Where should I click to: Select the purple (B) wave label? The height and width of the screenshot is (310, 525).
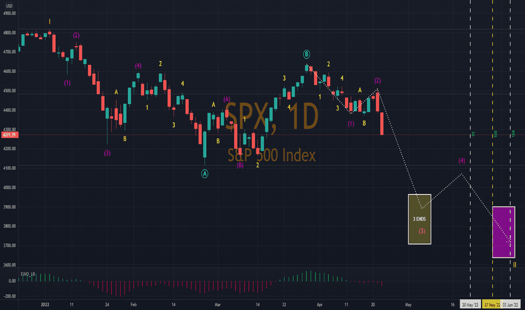click(240, 165)
